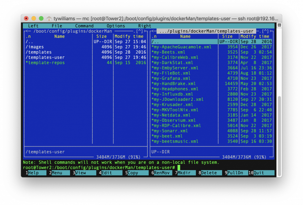Open right panel history list caret
Screen dimensions: 303x205
[x=265, y=31]
